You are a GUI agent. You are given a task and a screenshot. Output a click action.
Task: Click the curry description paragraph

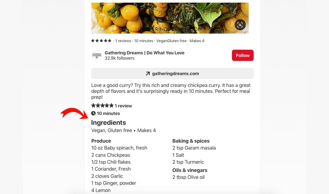click(x=171, y=91)
